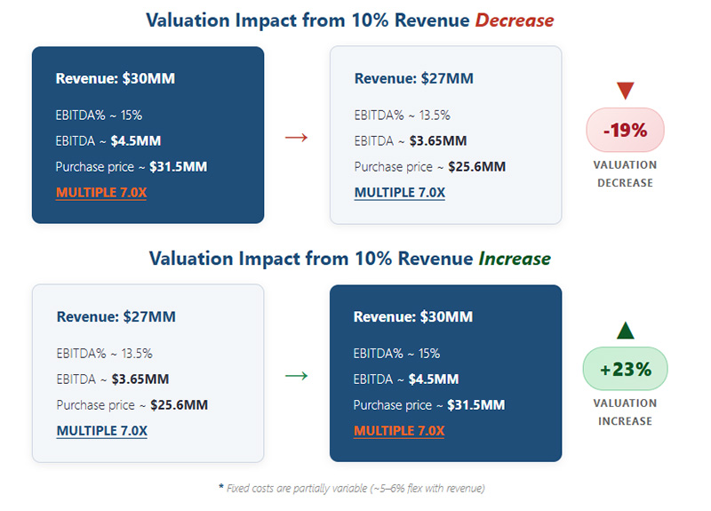Open orange MULTIPLE 7.0X link in Increase section
711x511 pixels.
click(399, 431)
